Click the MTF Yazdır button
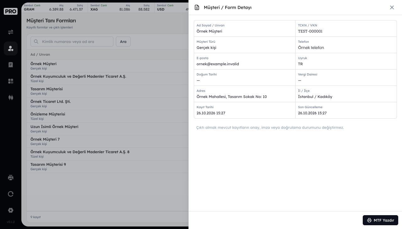Viewport: 402px width, 229px height. [x=380, y=220]
